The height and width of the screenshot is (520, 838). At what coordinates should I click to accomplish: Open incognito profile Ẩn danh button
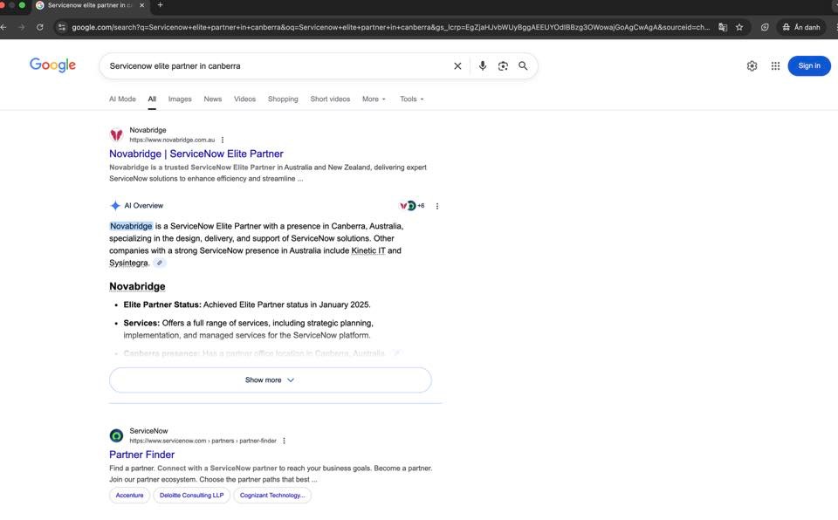801,27
